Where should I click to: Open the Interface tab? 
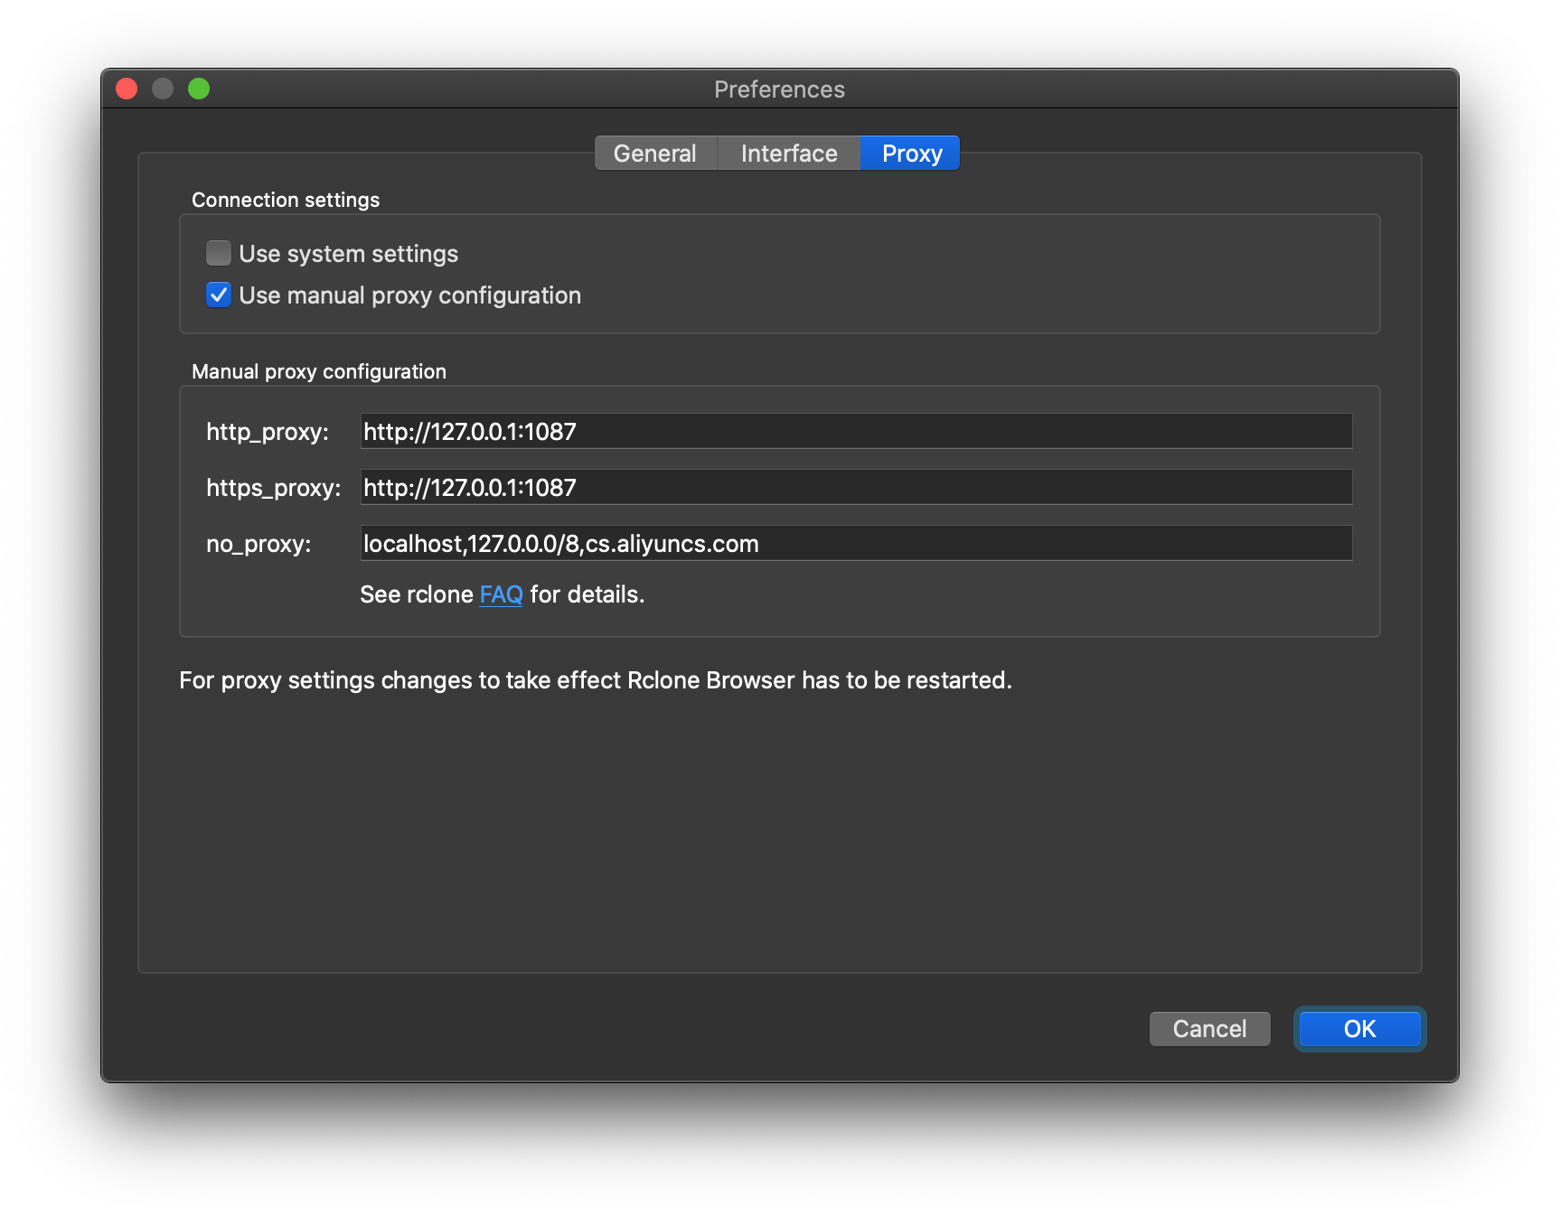(x=788, y=154)
